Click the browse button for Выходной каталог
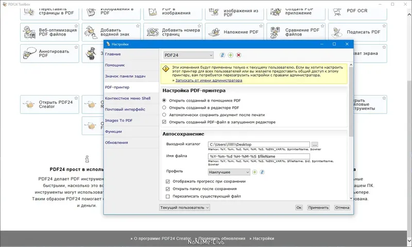412x247 pixels. click(315, 144)
